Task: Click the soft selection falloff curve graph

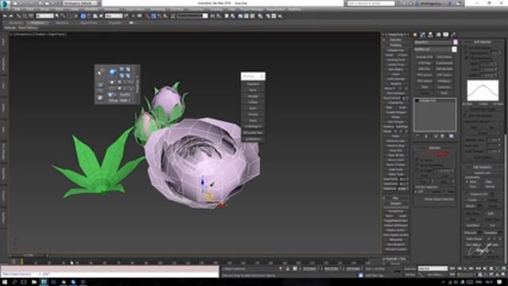Action: click(x=483, y=91)
